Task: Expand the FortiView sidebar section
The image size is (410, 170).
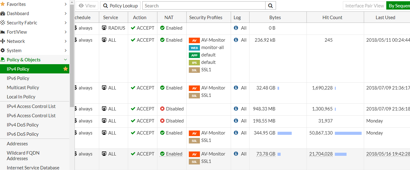Action: coord(66,32)
